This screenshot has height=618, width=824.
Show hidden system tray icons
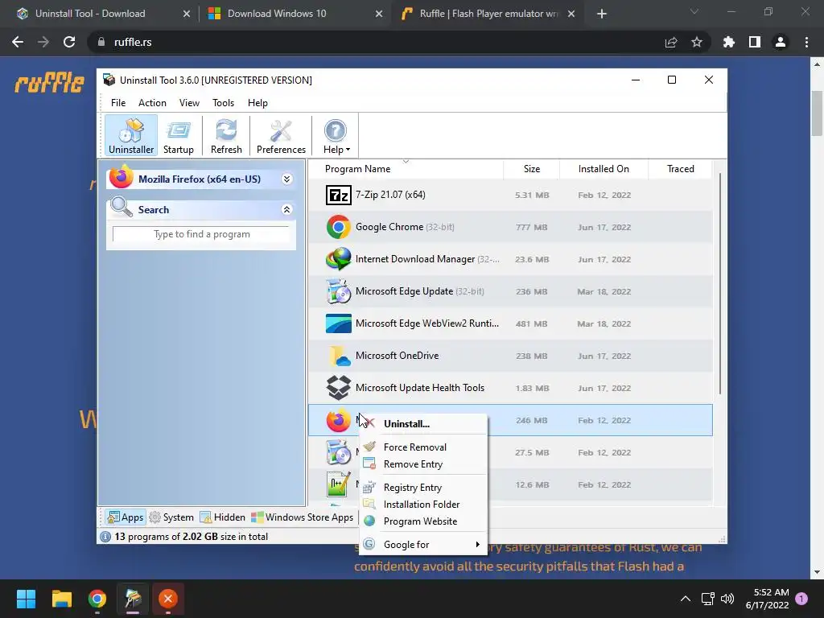point(686,599)
